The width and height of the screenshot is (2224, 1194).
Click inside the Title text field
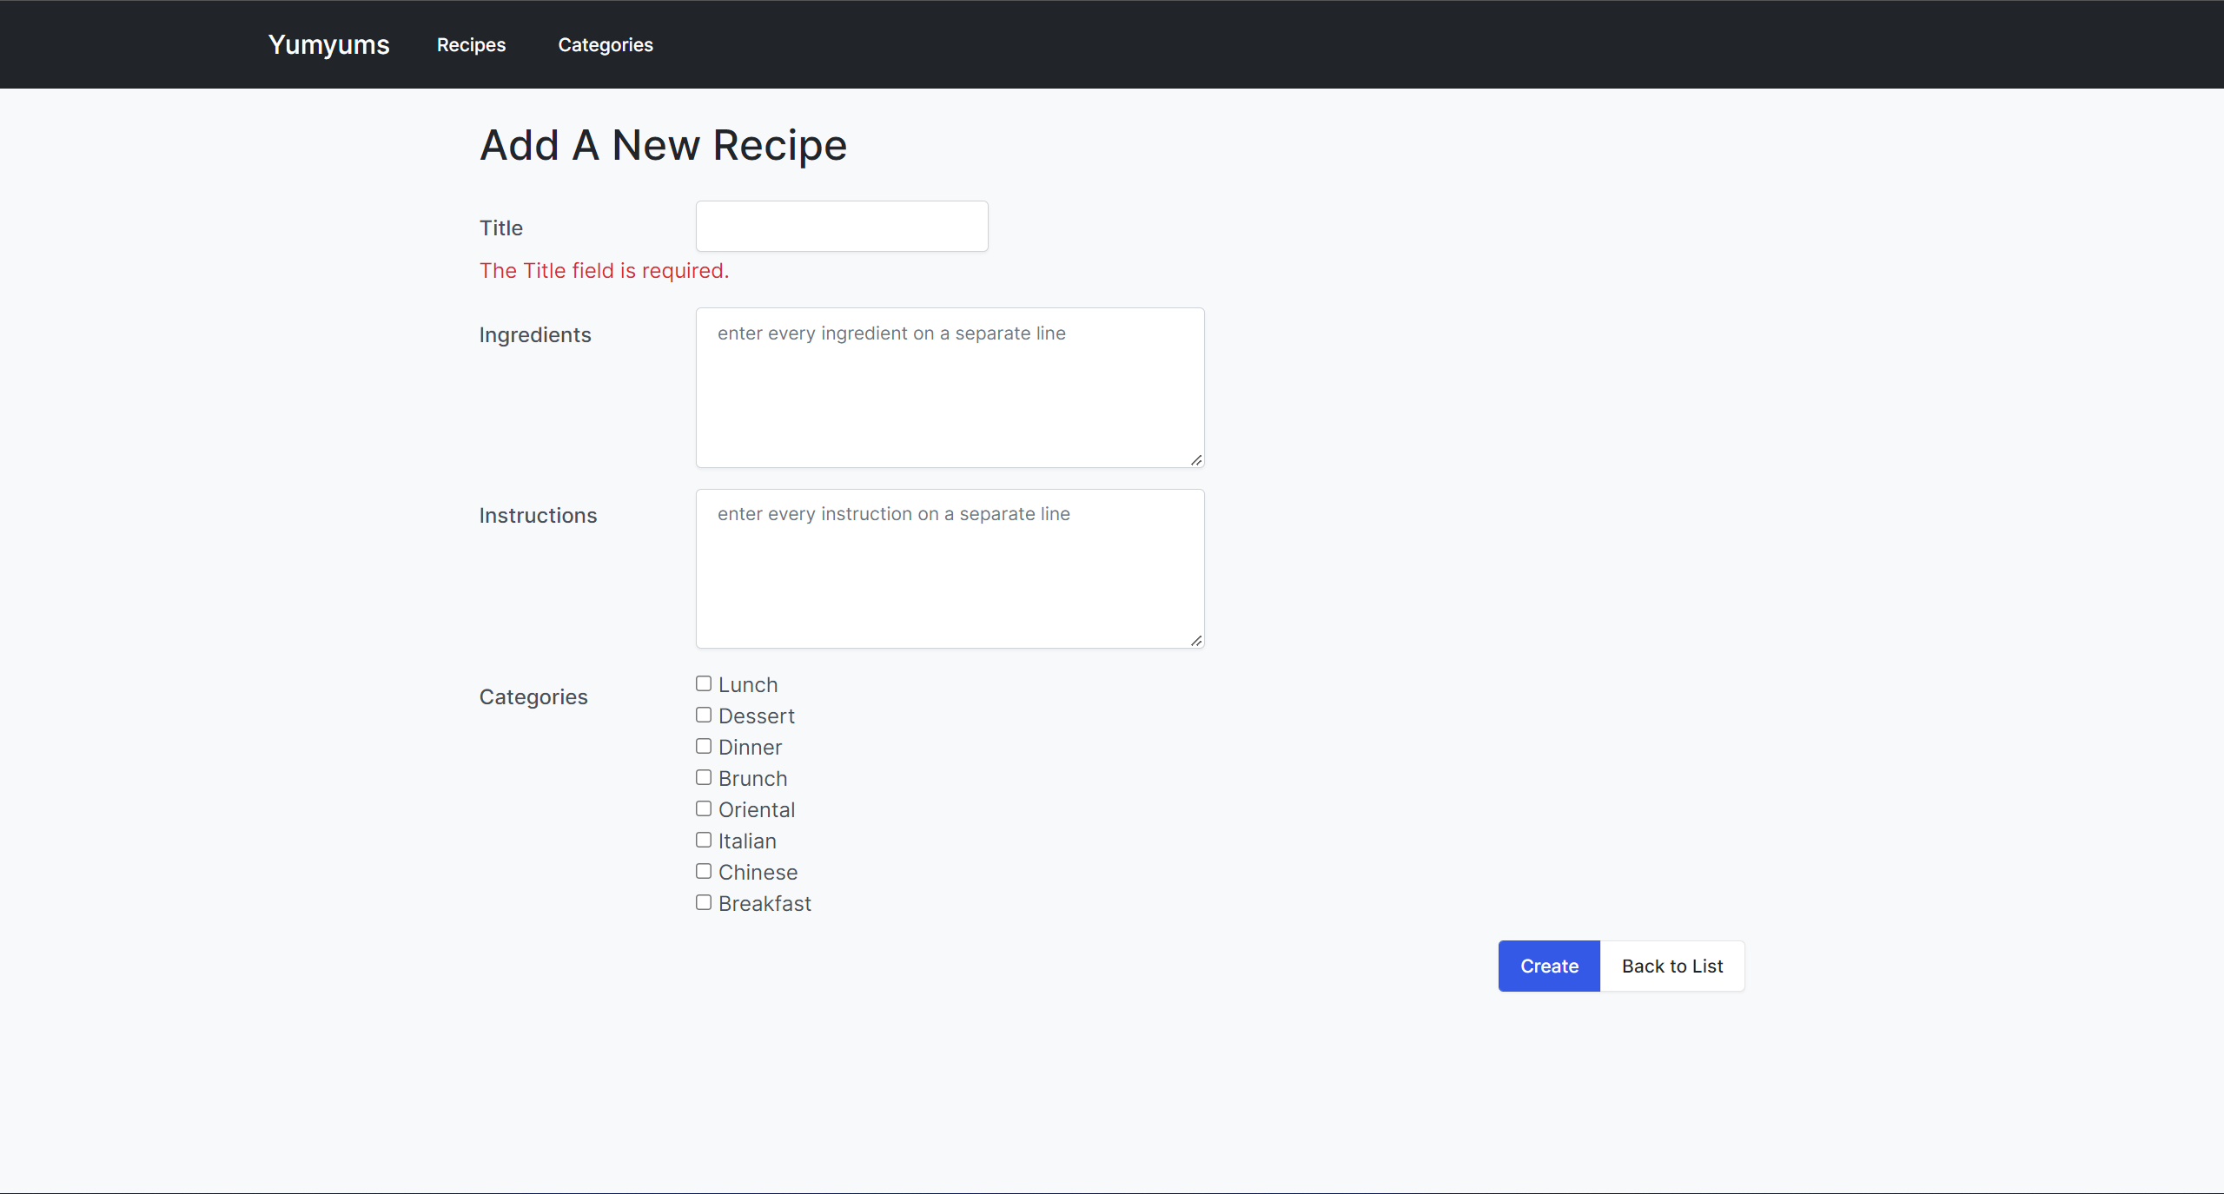click(x=840, y=226)
